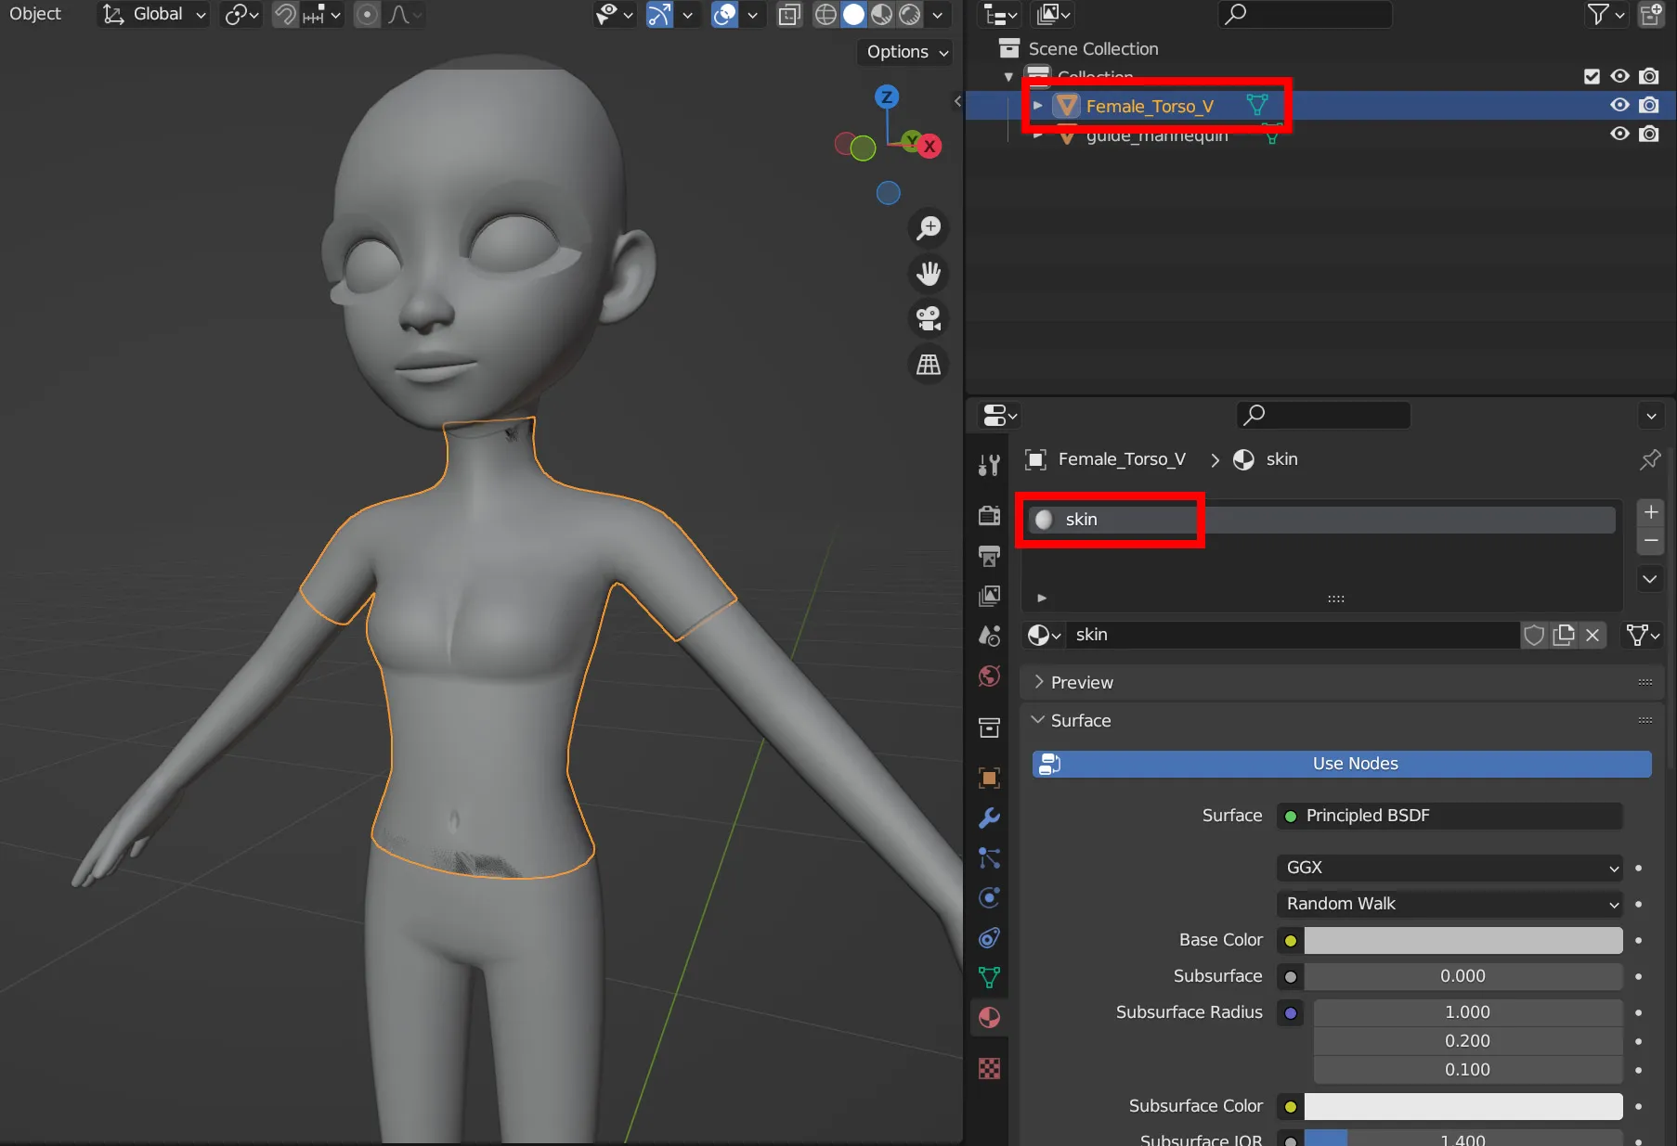The image size is (1677, 1146).
Task: Switch perspective/orthographic grid icon
Action: 928,364
